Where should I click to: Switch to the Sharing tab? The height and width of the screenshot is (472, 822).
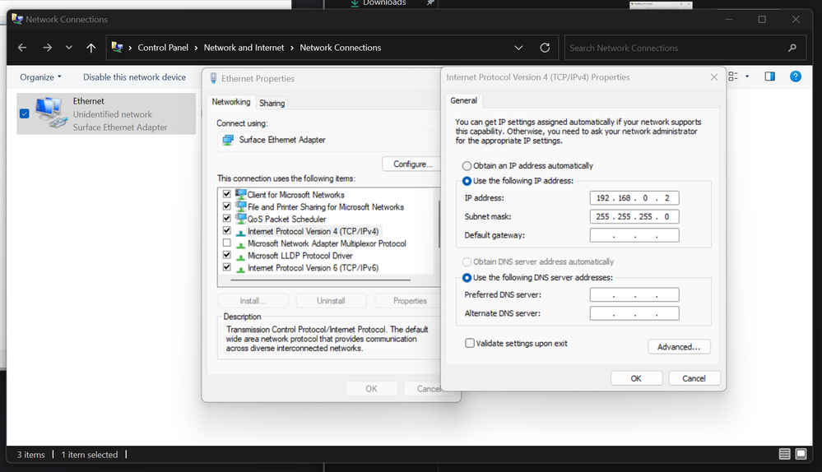click(272, 103)
